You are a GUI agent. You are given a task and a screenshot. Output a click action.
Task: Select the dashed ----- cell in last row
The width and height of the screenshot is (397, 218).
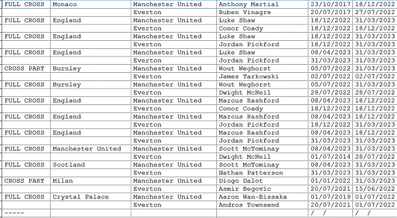click(14, 213)
